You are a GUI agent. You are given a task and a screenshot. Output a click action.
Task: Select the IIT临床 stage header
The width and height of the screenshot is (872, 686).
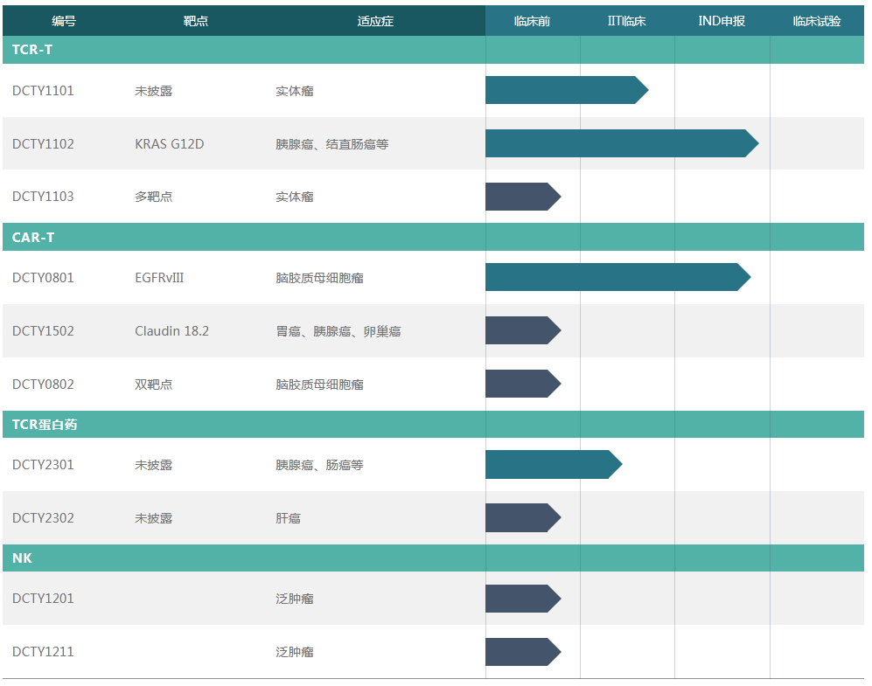point(627,21)
